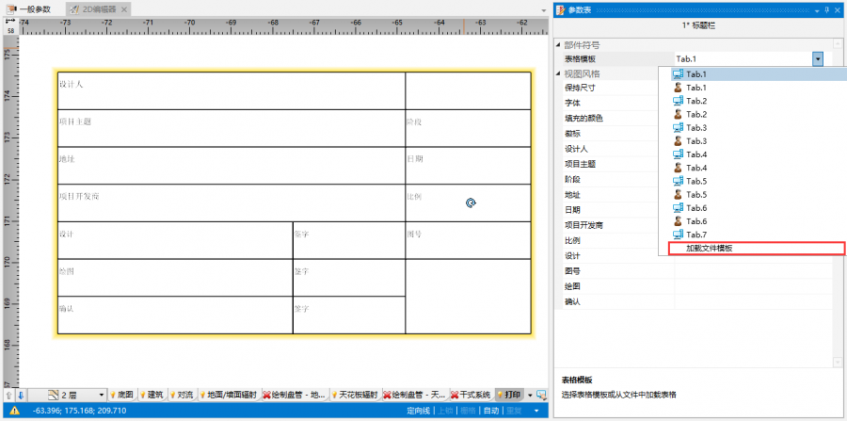This screenshot has width=847, height=421.
Task: Click the 设计人 cell in the title block
Action: tap(231, 89)
